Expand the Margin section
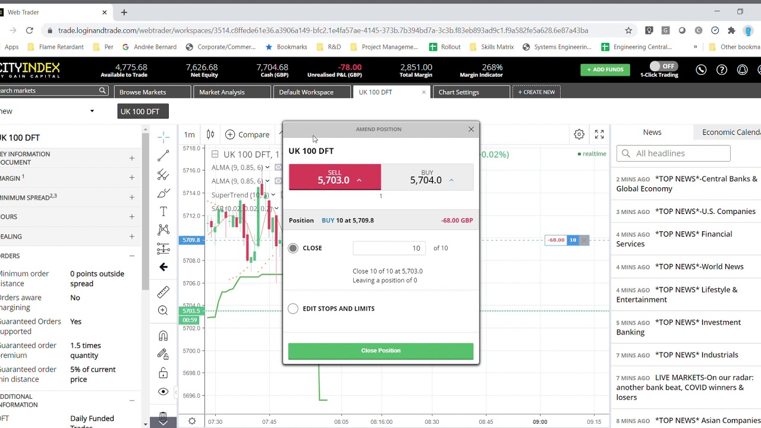This screenshot has width=761, height=428. pos(131,178)
